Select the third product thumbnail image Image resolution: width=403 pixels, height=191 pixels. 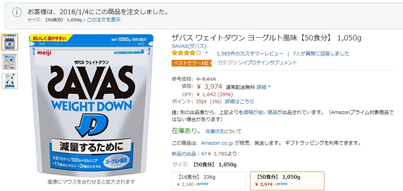(10, 81)
